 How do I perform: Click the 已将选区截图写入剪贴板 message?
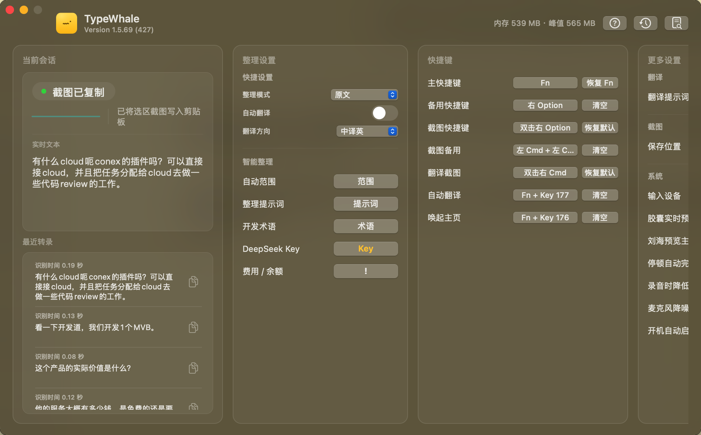159,116
